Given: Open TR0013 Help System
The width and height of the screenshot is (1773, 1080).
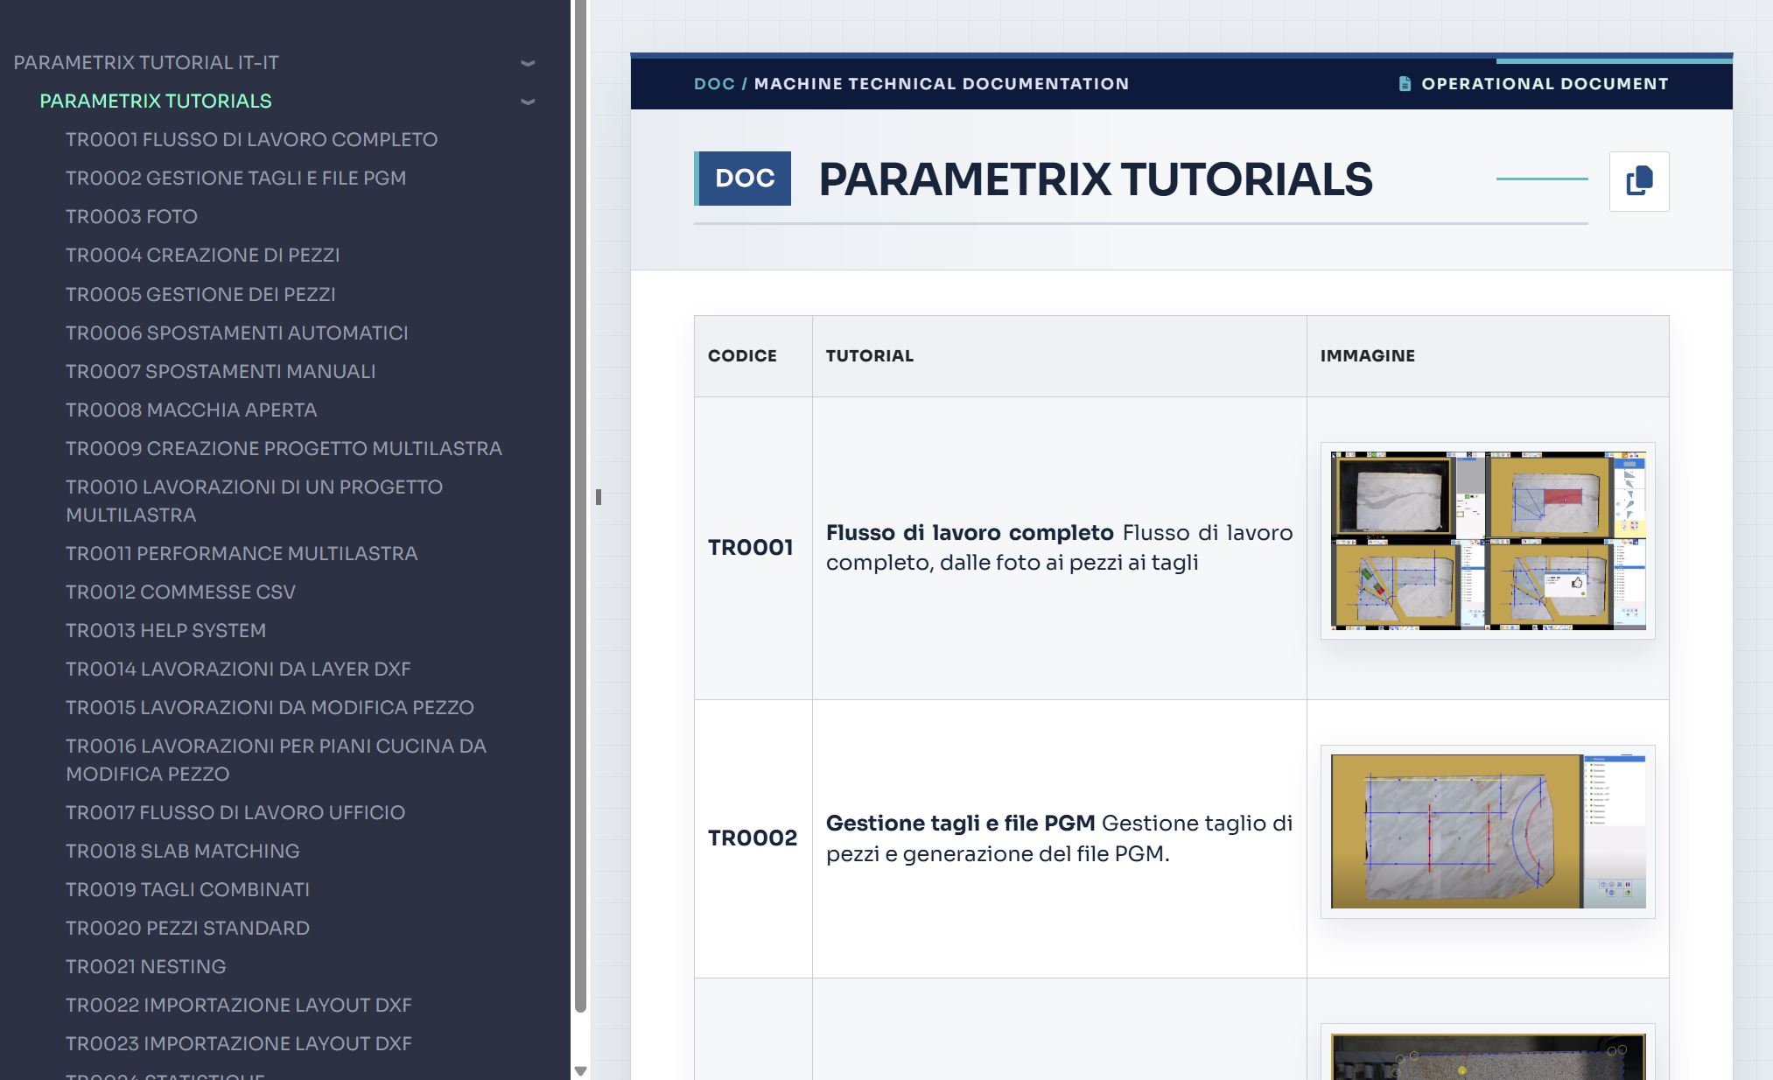Looking at the screenshot, I should (x=165, y=630).
